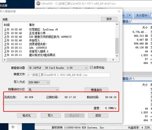Select the '刻录进程失败!' message row
The width and height of the screenshot is (152, 130).
click(59, 44)
